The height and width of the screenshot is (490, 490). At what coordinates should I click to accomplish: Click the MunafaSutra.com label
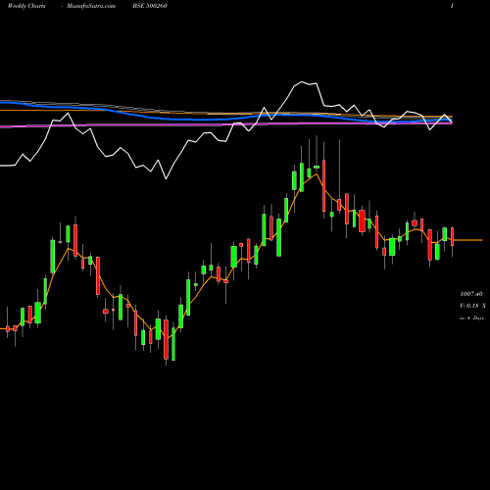(x=91, y=6)
